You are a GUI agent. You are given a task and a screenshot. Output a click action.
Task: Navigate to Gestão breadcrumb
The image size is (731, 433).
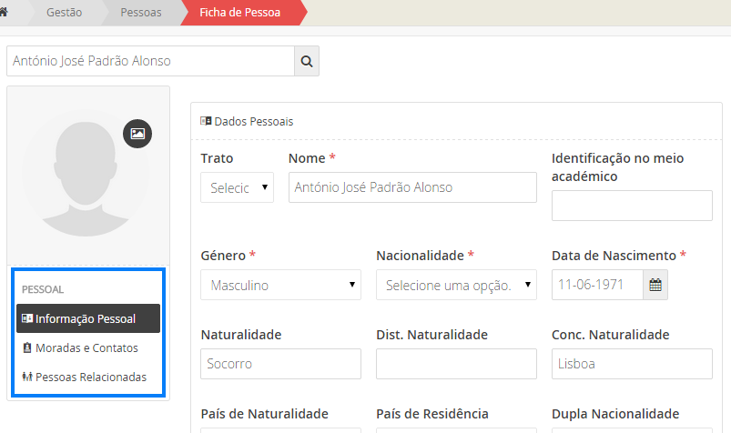pyautogui.click(x=64, y=13)
